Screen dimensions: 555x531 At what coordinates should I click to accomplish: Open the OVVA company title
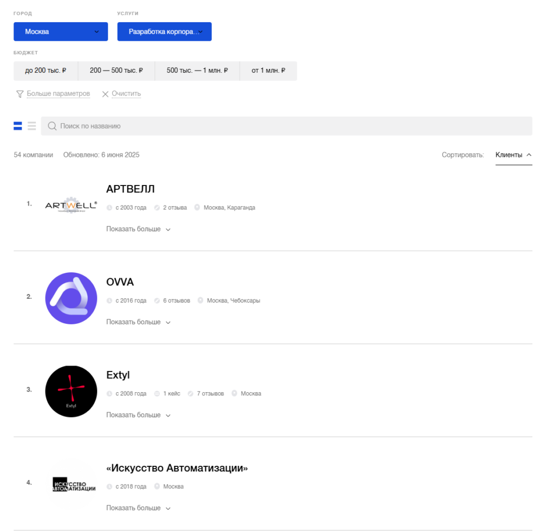[x=120, y=282]
